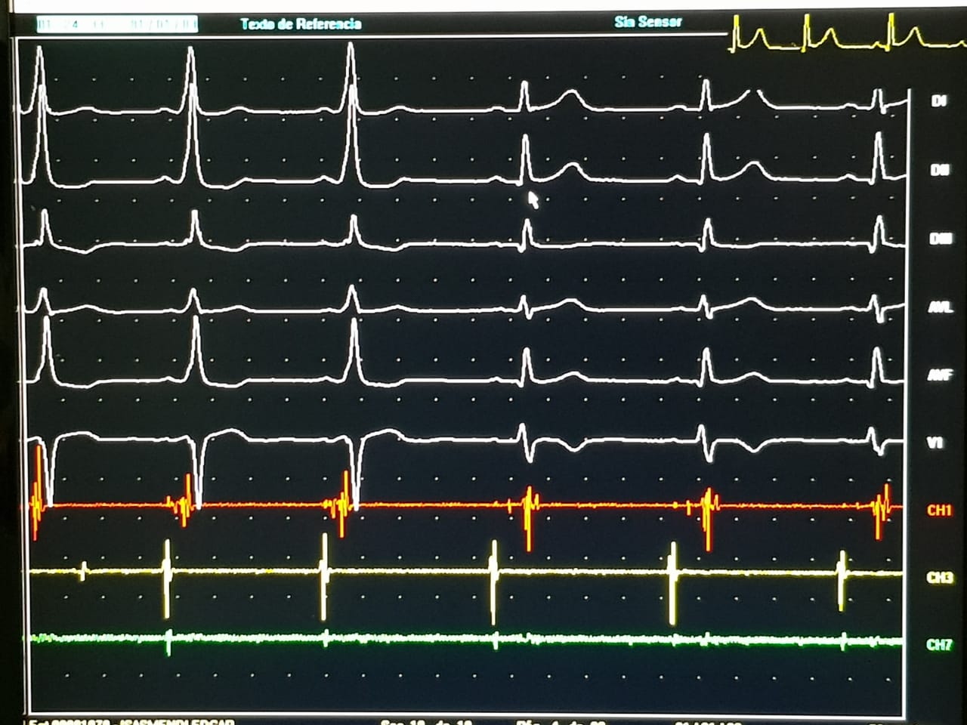Image resolution: width=967 pixels, height=725 pixels.
Task: Select the DI lead channel label
Action: pyautogui.click(x=939, y=101)
